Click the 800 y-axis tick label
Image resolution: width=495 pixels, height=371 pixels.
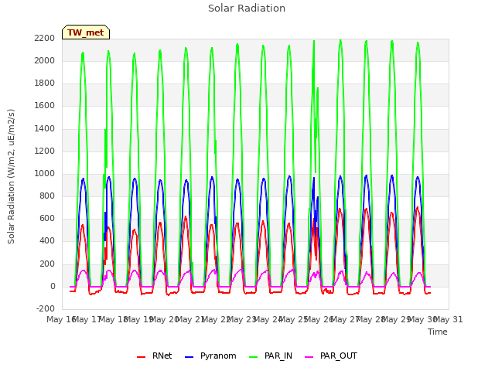point(47,196)
